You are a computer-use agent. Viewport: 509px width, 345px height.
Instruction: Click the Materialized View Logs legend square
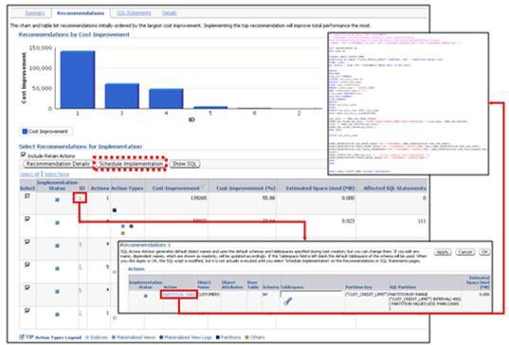(x=161, y=337)
